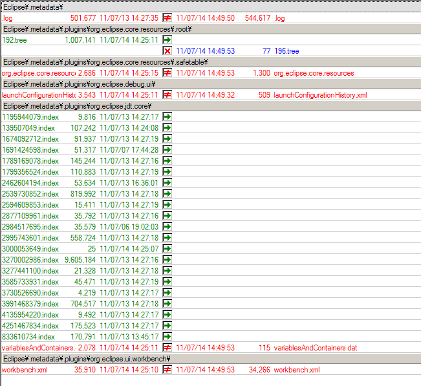
Task: Select the .safetable¥ folder header row
Action: (x=211, y=62)
